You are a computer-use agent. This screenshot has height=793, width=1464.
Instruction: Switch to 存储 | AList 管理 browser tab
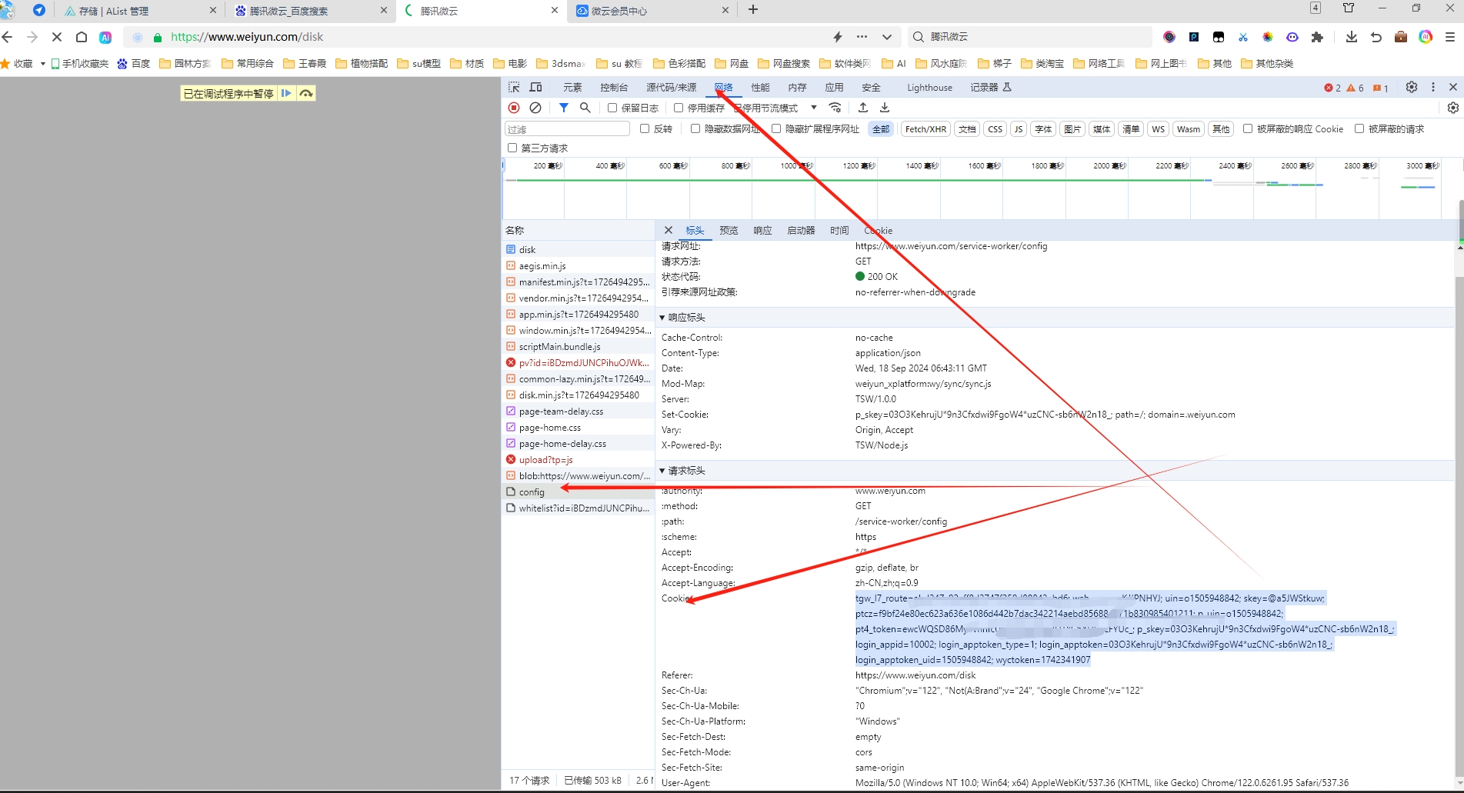142,11
